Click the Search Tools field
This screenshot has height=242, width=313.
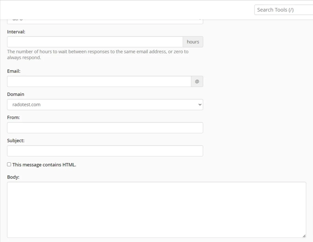click(283, 10)
